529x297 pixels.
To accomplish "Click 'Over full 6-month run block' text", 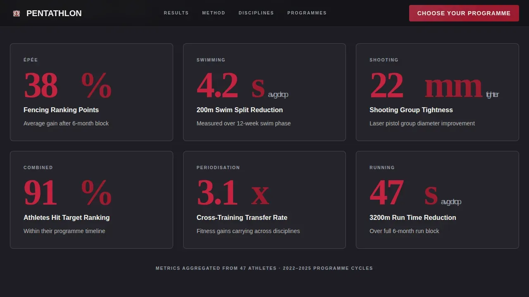I will pyautogui.click(x=404, y=231).
